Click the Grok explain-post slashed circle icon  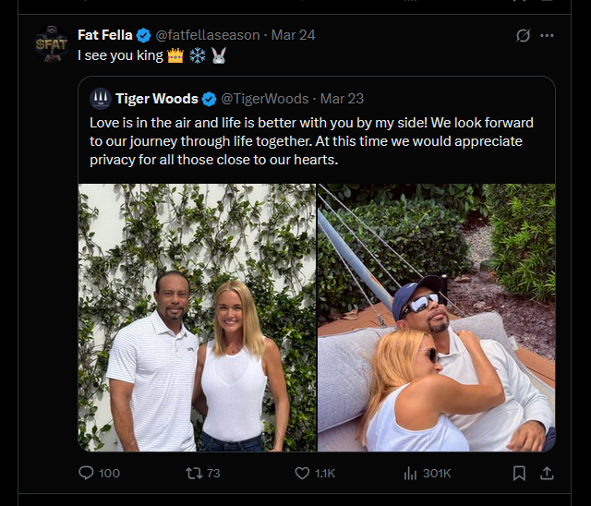[x=523, y=35]
